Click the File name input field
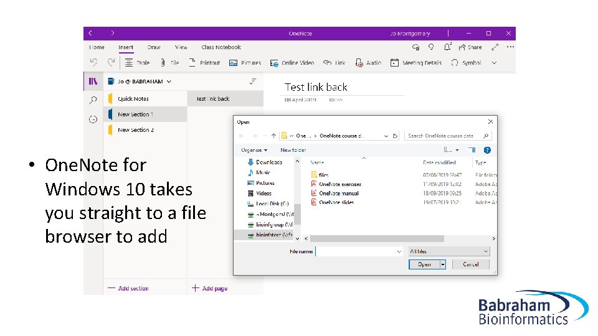This screenshot has height=336, width=598. point(359,251)
